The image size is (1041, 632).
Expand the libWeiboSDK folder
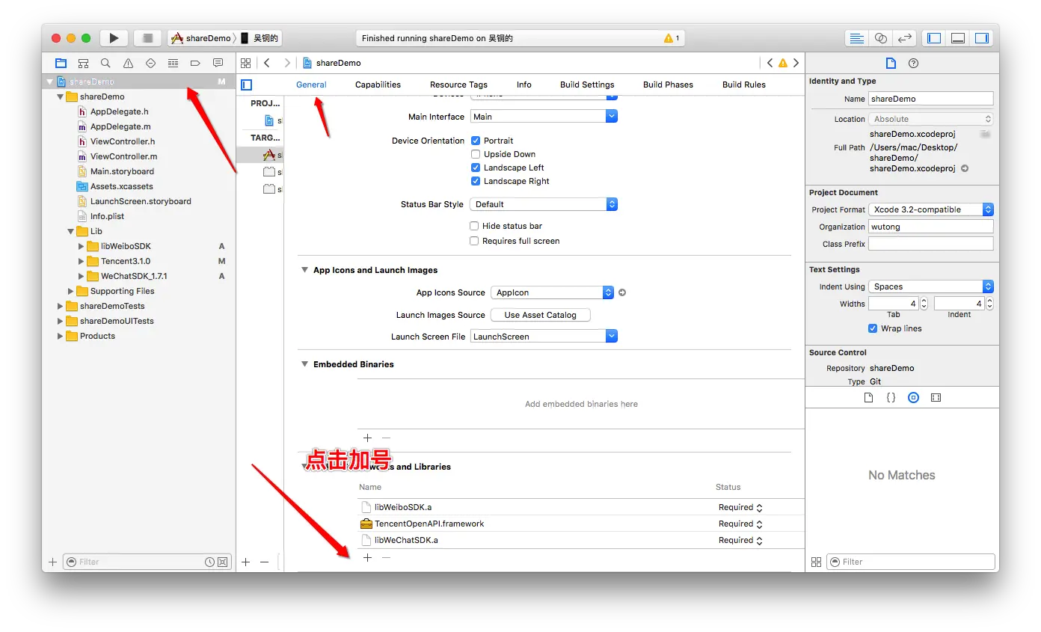tap(82, 246)
